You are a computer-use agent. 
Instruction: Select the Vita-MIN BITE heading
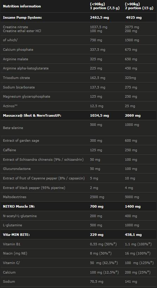[x=17, y=235]
